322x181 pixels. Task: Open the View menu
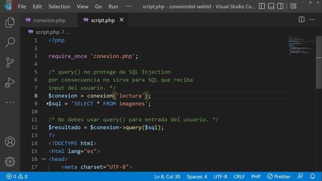(x=83, y=7)
